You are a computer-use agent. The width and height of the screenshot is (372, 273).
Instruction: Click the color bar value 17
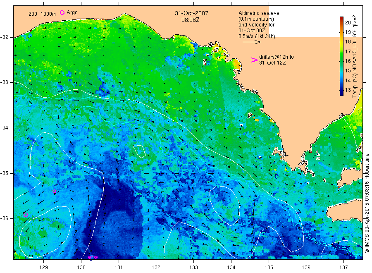[348, 52]
